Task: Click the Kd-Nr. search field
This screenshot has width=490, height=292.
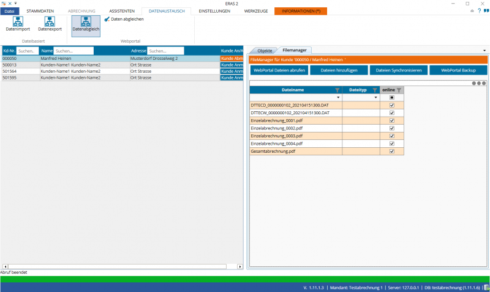Action: coord(28,51)
